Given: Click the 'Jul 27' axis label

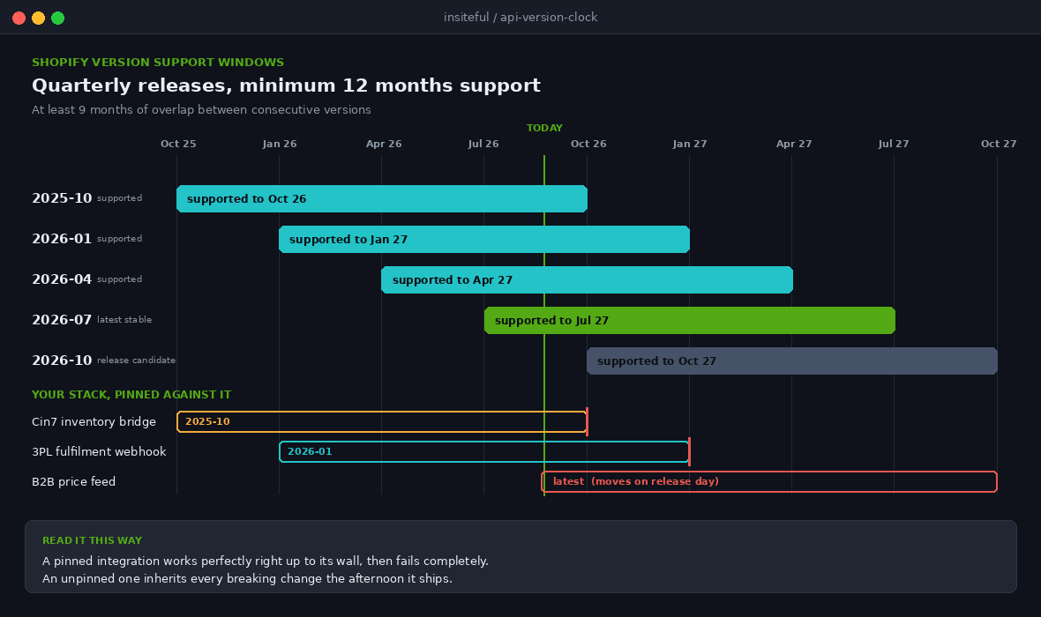Looking at the screenshot, I should (x=894, y=144).
